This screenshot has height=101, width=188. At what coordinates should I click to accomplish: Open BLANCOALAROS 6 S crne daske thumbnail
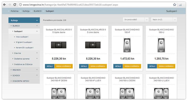(93, 45)
